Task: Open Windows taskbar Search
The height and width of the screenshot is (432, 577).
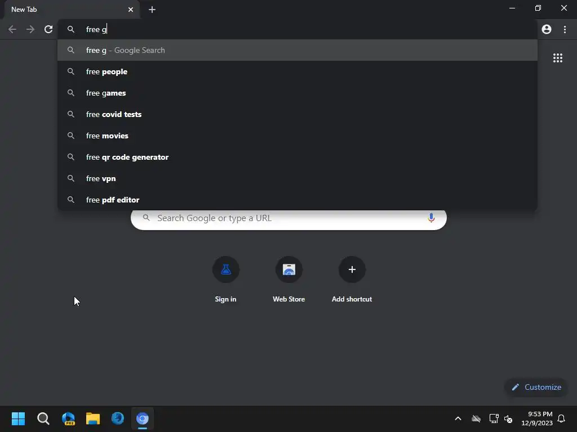Action: click(43, 418)
